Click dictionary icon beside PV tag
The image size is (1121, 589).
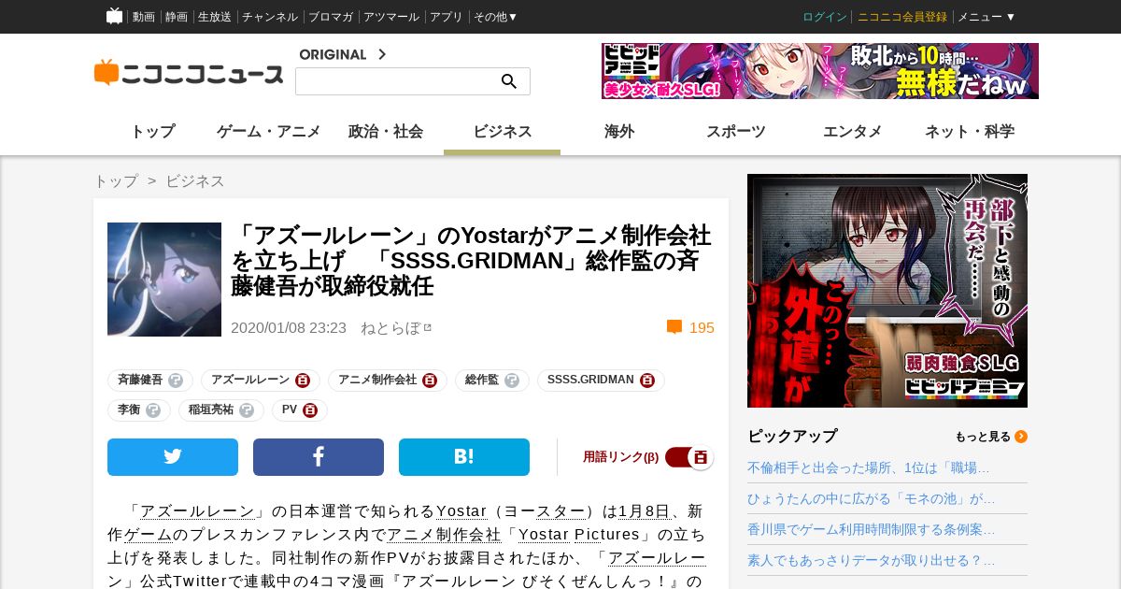click(310, 410)
